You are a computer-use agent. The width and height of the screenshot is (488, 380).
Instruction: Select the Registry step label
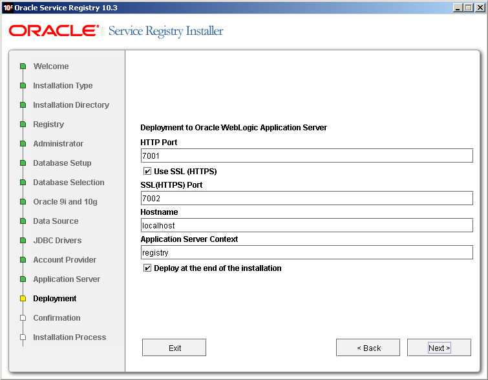48,125
